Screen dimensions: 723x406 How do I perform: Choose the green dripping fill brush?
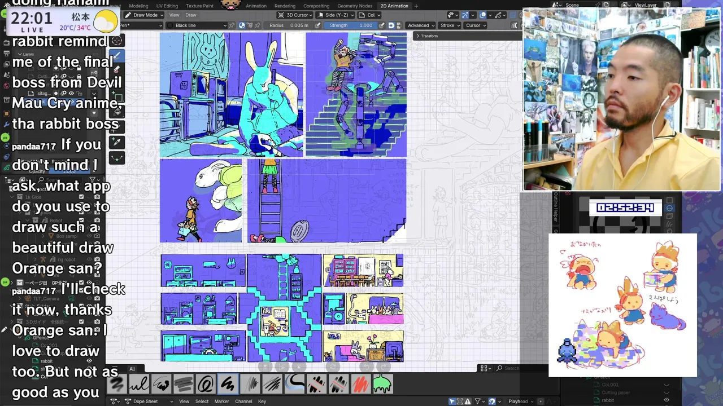[382, 385]
